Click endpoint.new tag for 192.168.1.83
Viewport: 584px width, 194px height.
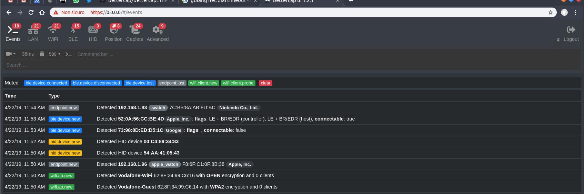63,108
